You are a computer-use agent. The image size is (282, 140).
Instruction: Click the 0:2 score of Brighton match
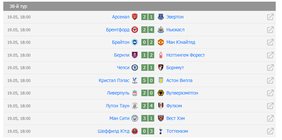[x=148, y=42]
